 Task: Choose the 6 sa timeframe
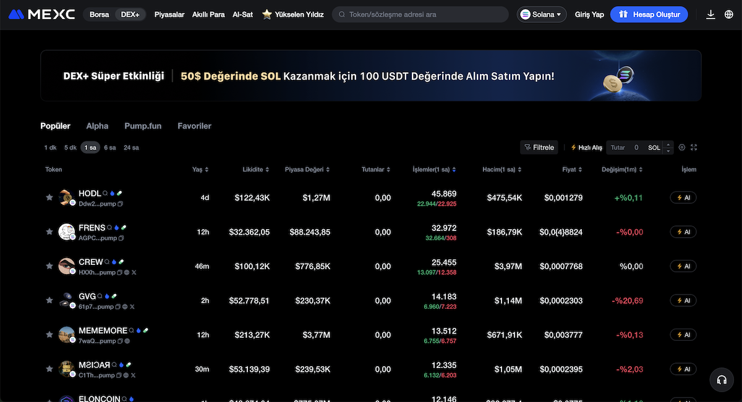tap(110, 148)
